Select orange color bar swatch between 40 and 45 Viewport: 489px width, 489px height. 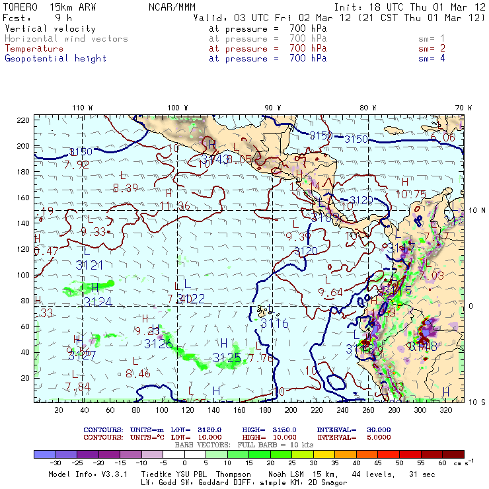pyautogui.click(x=367, y=454)
